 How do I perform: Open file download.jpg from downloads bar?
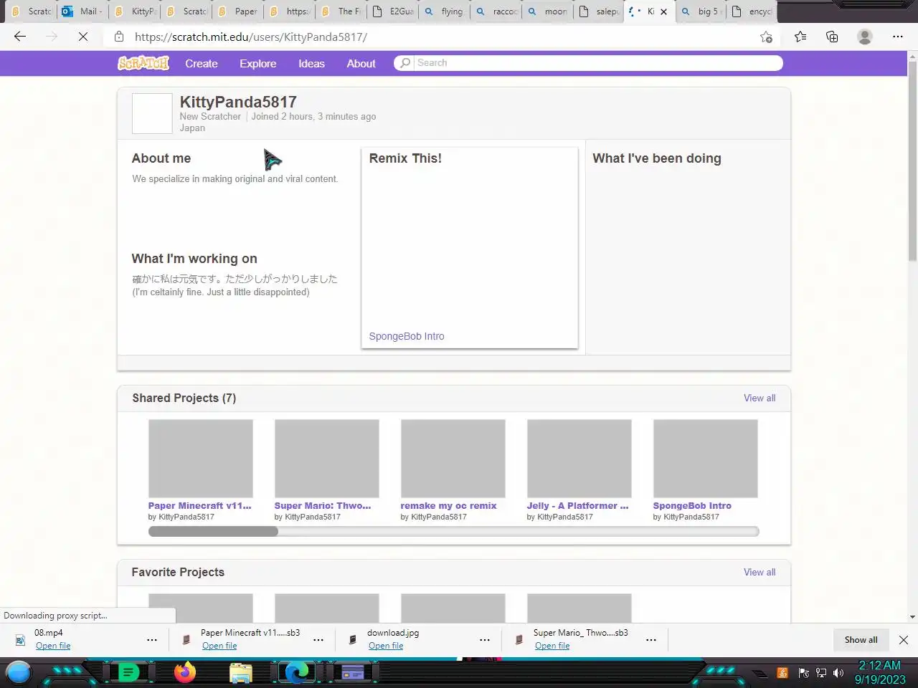386,646
